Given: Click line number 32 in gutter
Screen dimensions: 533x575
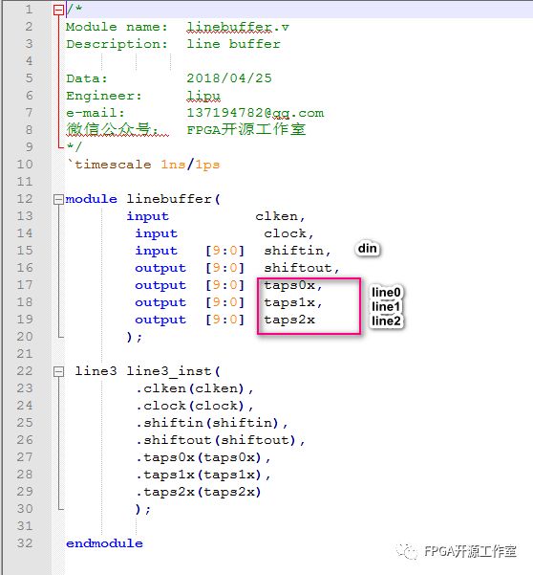Looking at the screenshot, I should (x=25, y=543).
